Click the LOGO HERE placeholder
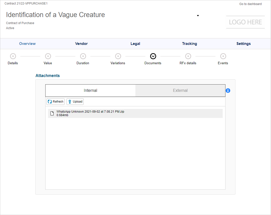The width and height of the screenshot is (271, 215). point(245,22)
